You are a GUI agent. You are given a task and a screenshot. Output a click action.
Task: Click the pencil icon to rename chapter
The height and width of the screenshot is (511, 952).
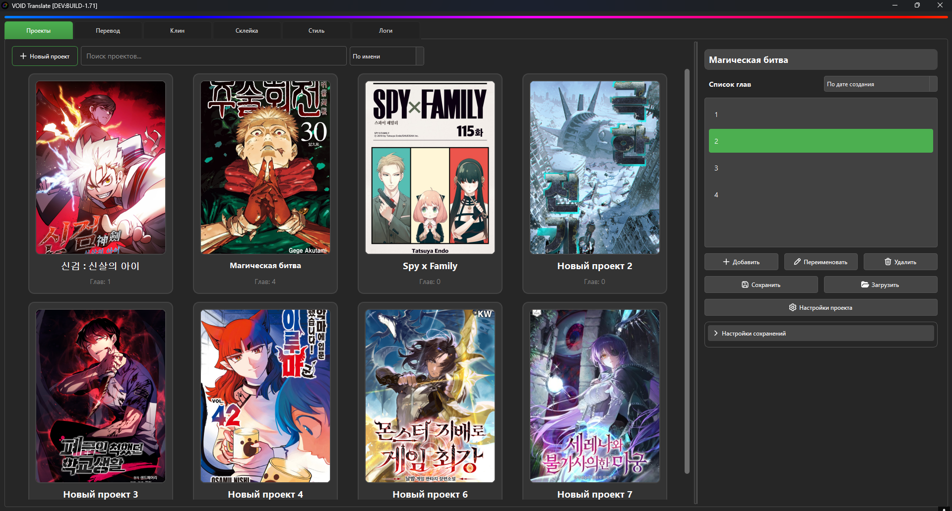(797, 262)
